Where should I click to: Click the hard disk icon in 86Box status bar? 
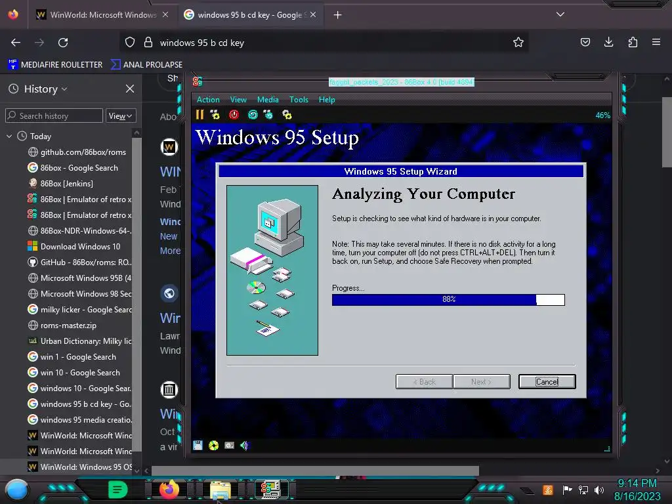[x=229, y=446]
